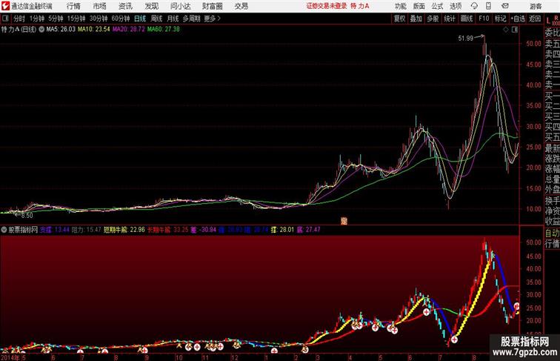The width and height of the screenshot is (560, 361).
Task: Select the 自动 button in right panel
Action: pos(552,234)
